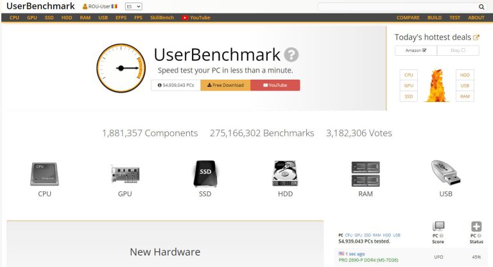The height and width of the screenshot is (267, 493).
Task: Select SSD filter above PCs tested
Action: click(367, 235)
